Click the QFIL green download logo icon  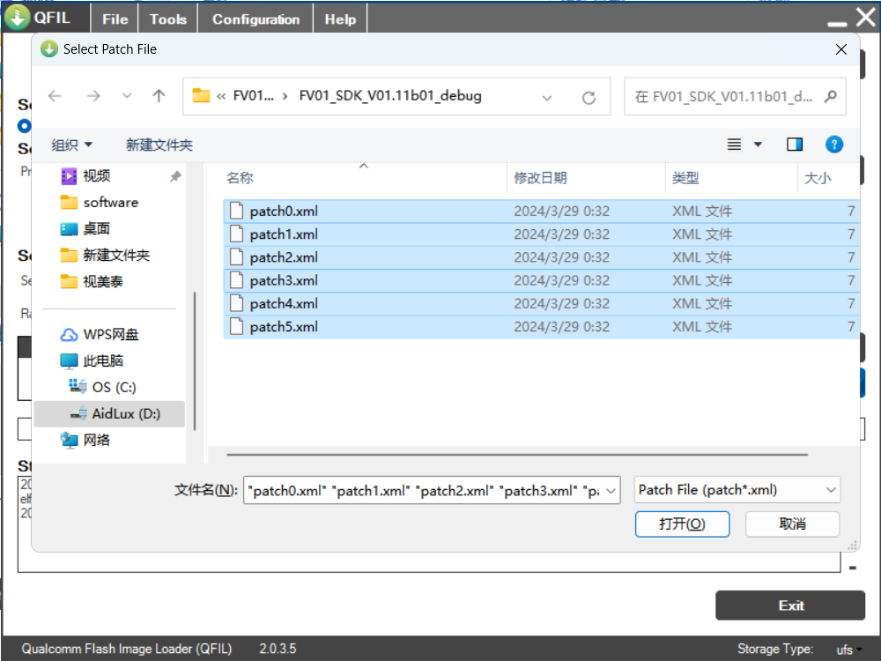point(18,16)
